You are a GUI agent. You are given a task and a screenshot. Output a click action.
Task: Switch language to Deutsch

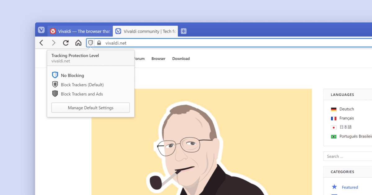coord(346,109)
